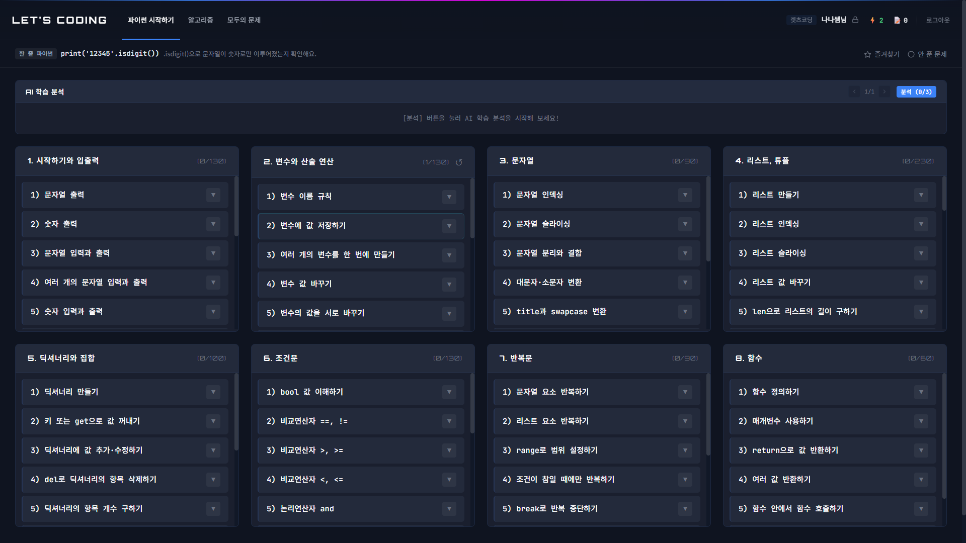The width and height of the screenshot is (966, 543).
Task: Expand the 변수에 값 저장하기 dropdown
Action: [449, 226]
